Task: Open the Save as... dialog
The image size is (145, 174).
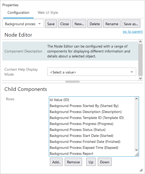Action: click(131, 24)
